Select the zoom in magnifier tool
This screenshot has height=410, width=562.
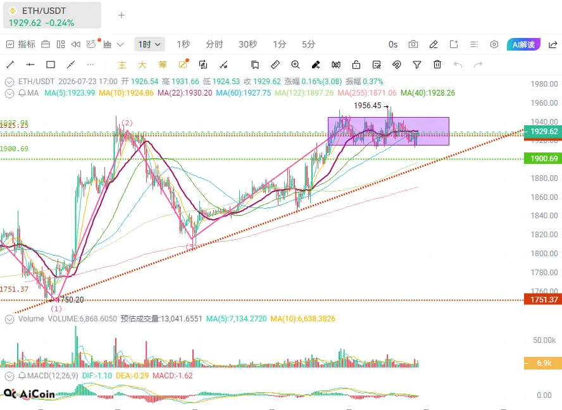[296, 65]
